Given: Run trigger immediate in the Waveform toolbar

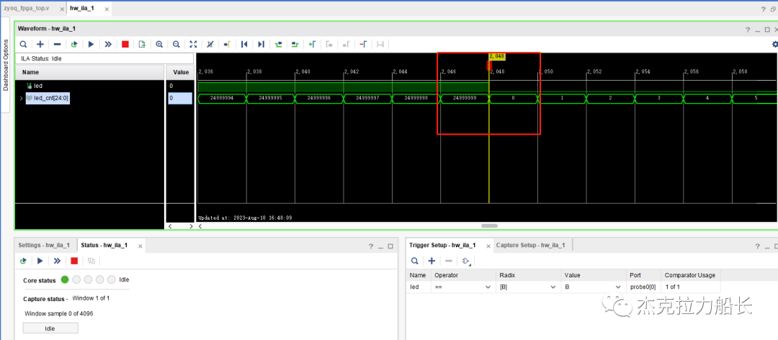Looking at the screenshot, I should click(x=108, y=44).
